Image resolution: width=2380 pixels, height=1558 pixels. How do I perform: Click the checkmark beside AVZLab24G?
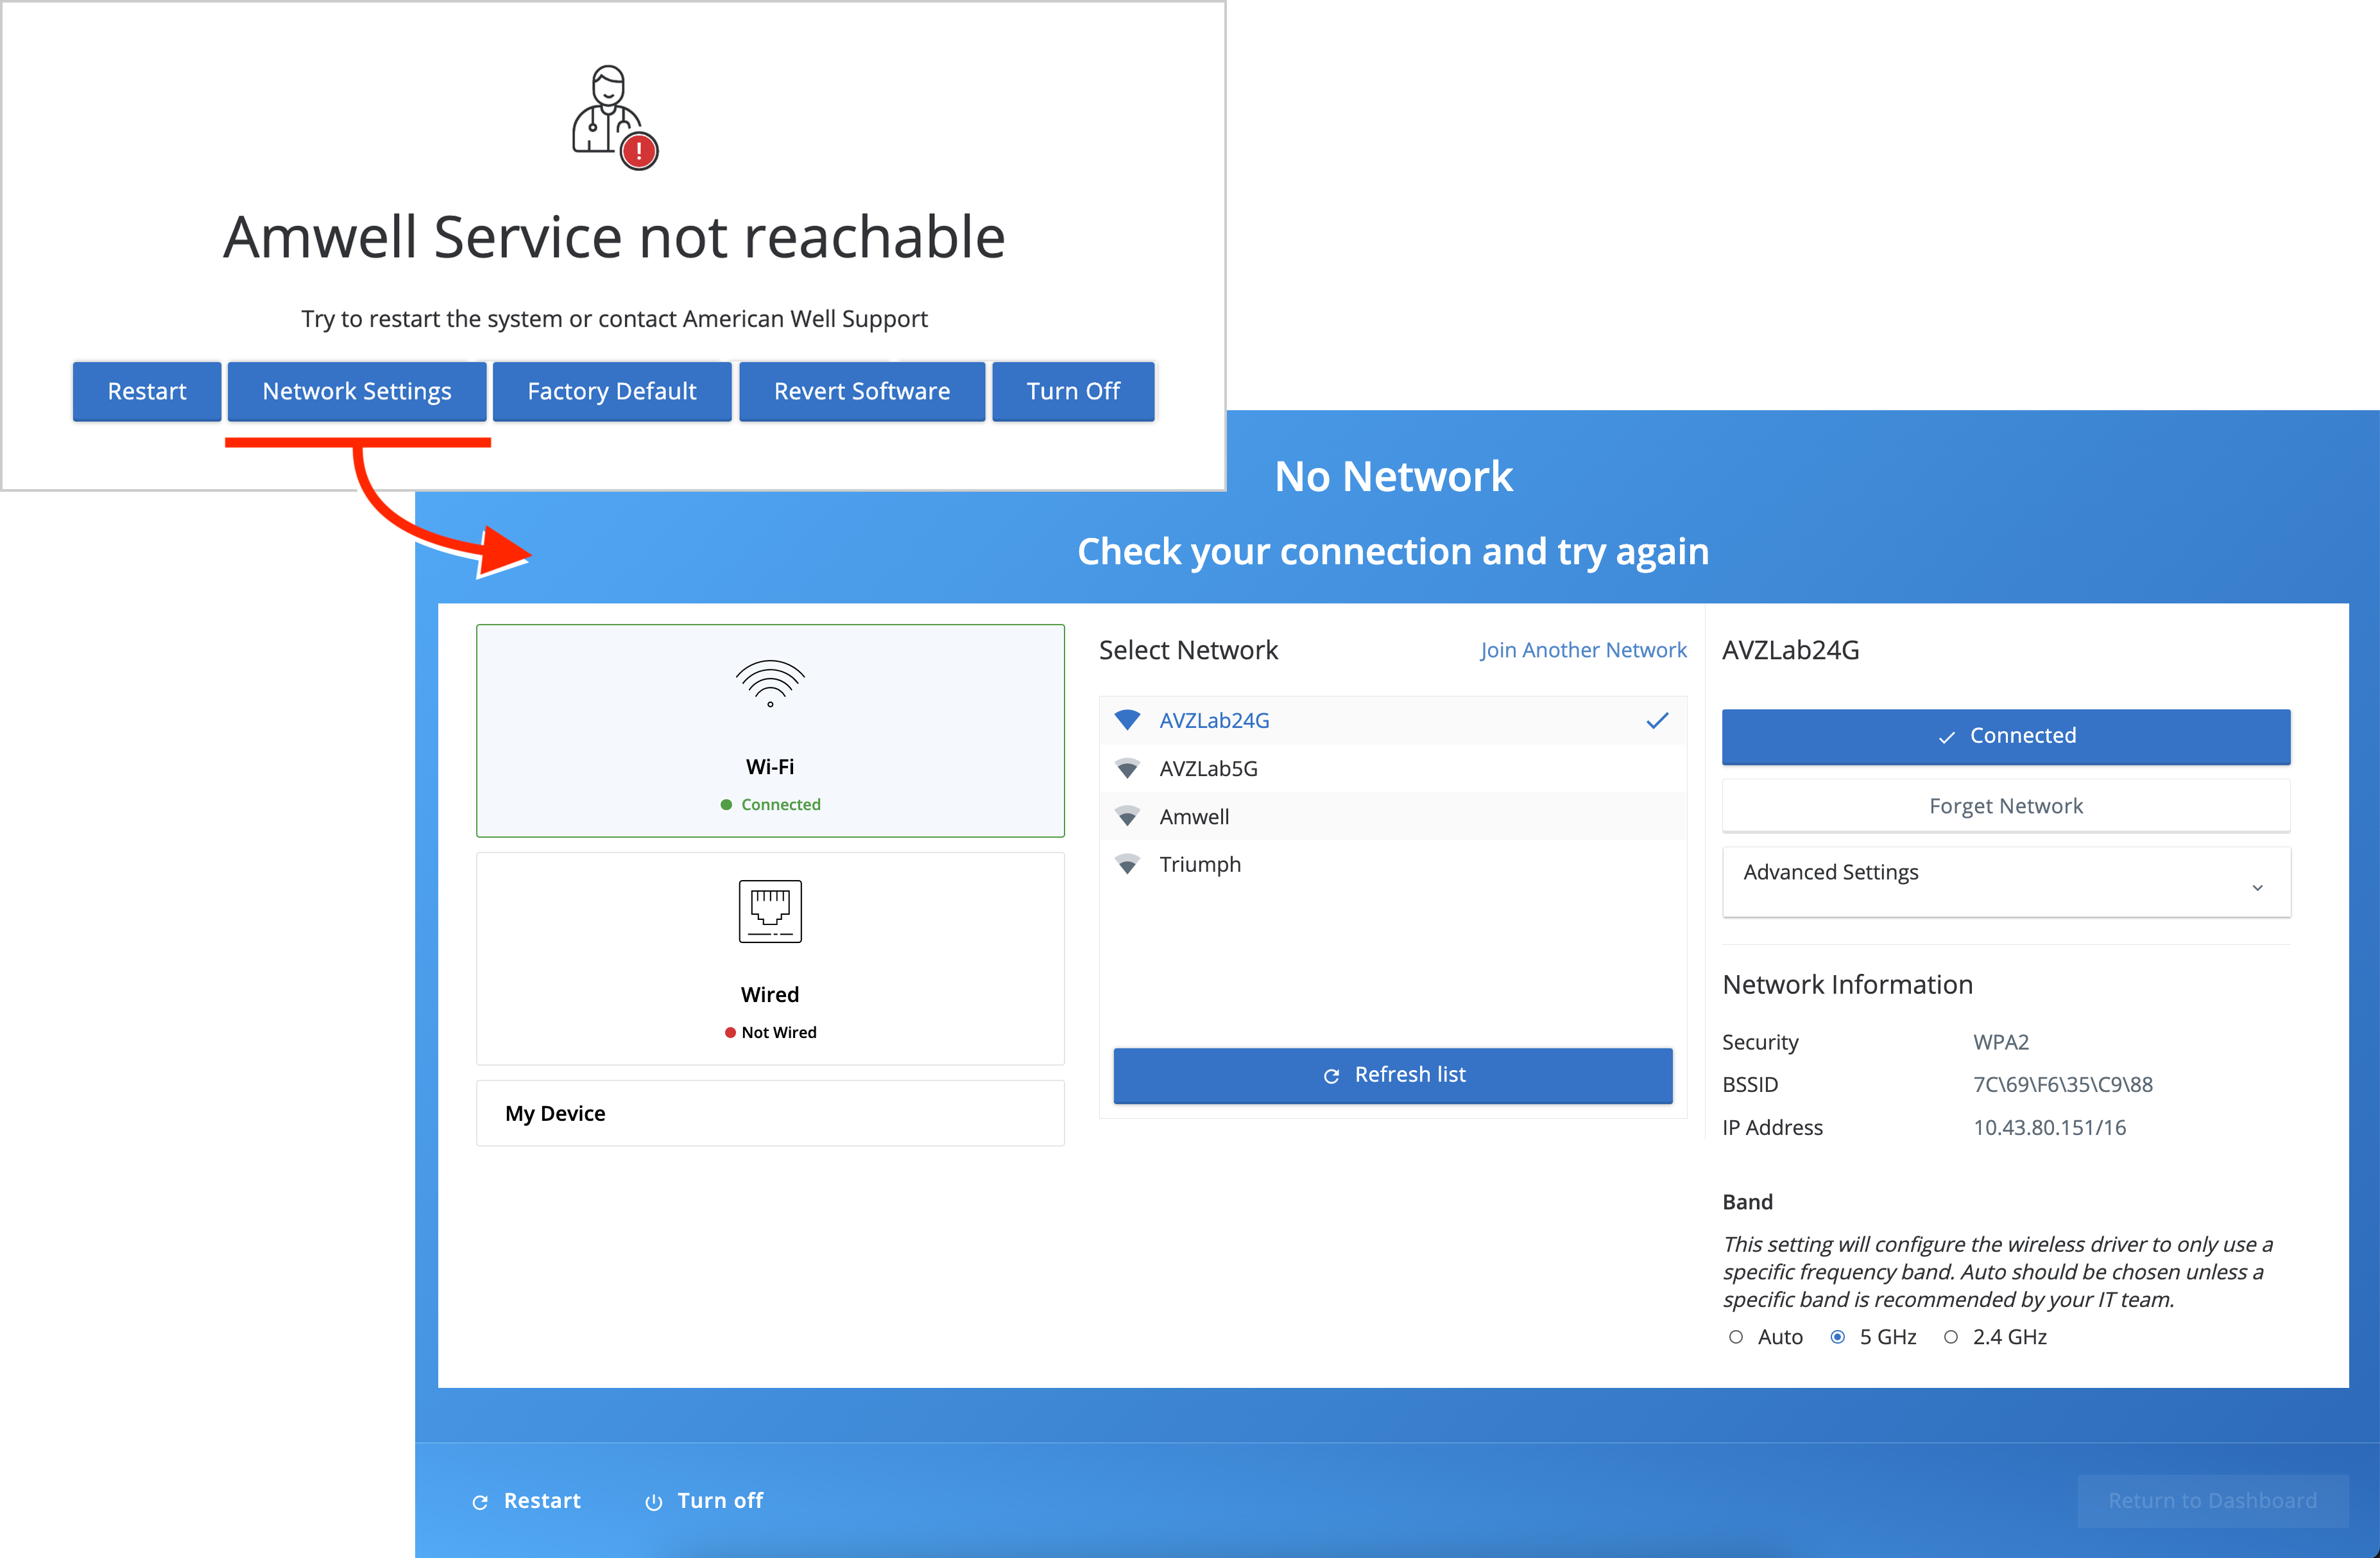[x=1657, y=720]
